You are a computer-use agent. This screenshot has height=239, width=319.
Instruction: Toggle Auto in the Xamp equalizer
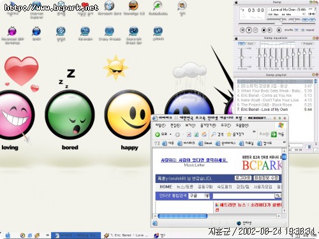(x=251, y=43)
